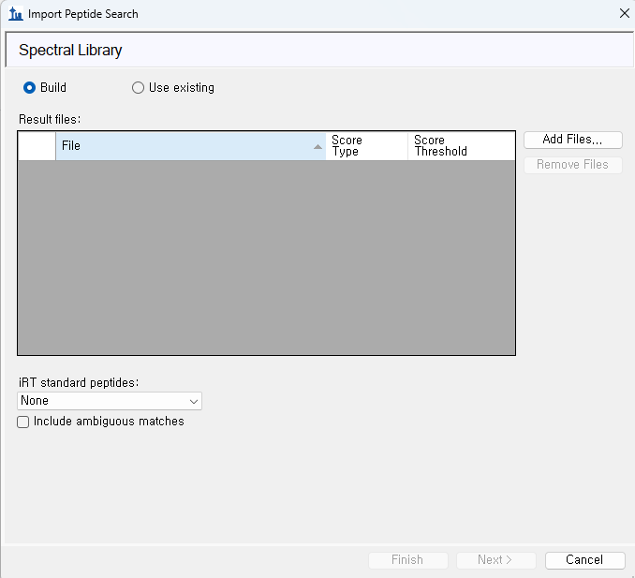
Task: Enable Include ambiguous matches checkbox
Action: click(x=23, y=422)
